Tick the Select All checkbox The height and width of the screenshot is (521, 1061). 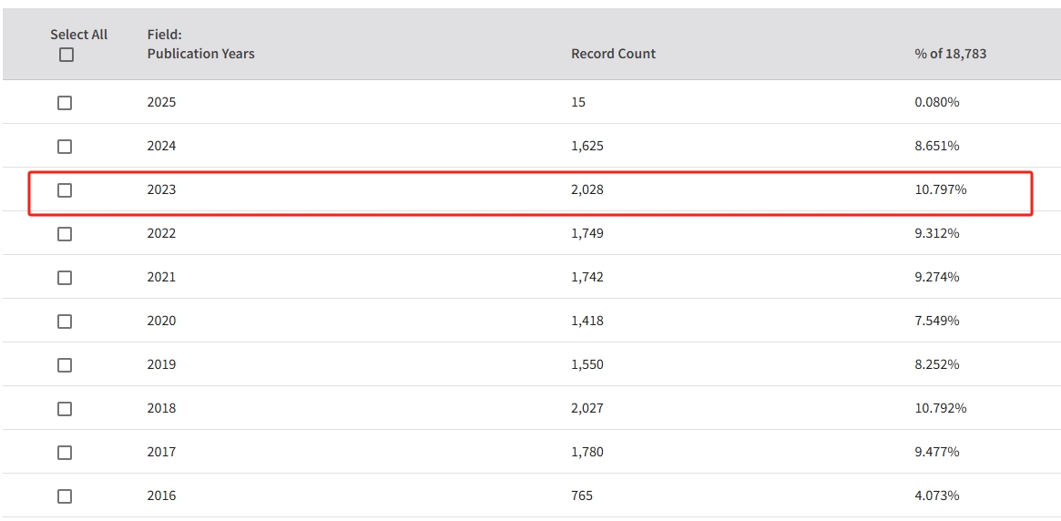coord(66,55)
